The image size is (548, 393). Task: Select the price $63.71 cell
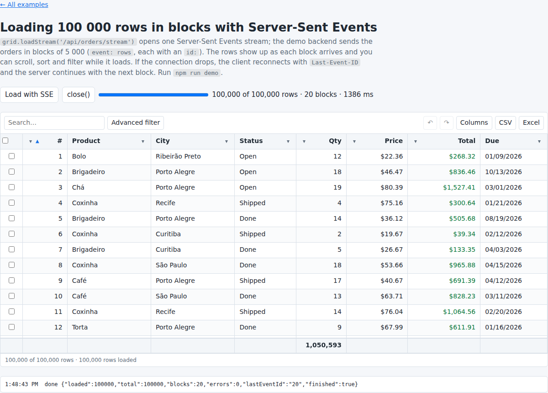point(377,296)
